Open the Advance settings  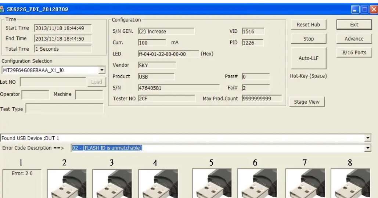click(352, 39)
